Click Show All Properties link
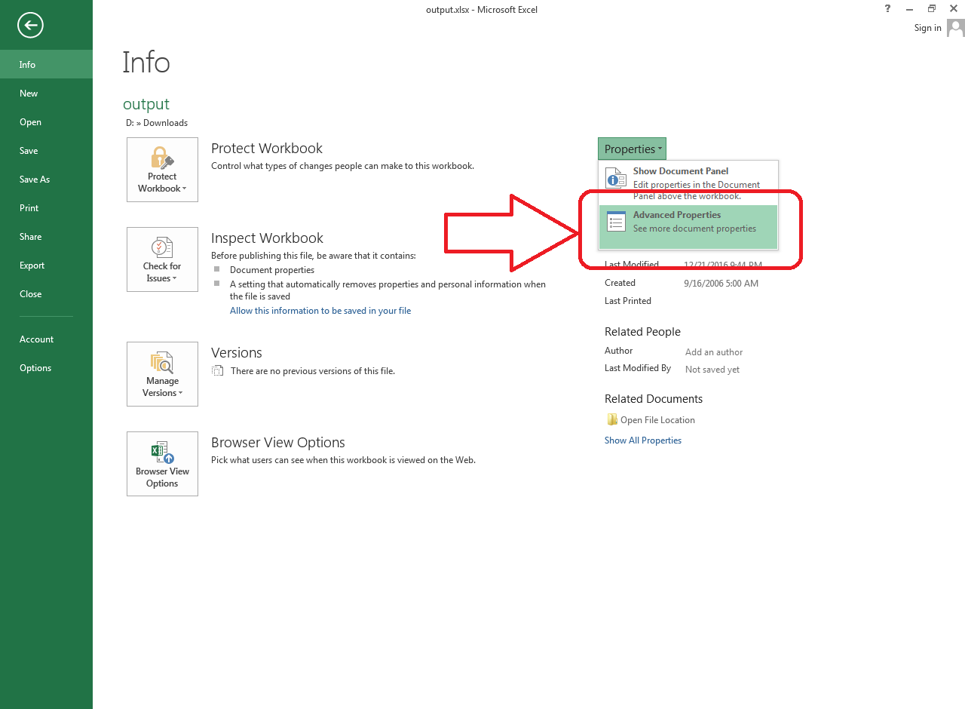 642,440
